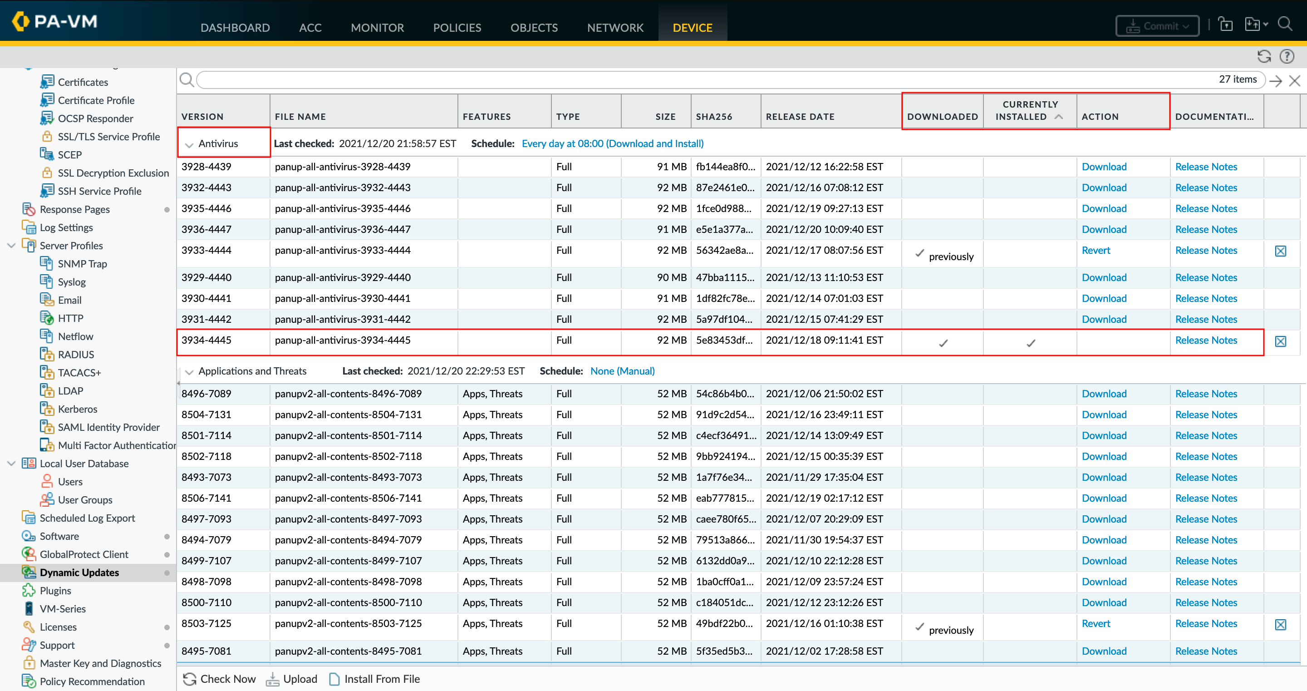Click the search magnifier in the top bar
Image resolution: width=1307 pixels, height=691 pixels.
(x=1285, y=24)
